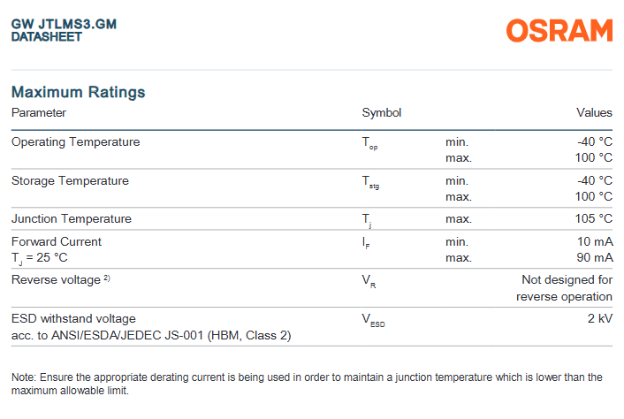The width and height of the screenshot is (624, 419).
Task: Click the Parameter column header
Action: click(x=38, y=112)
